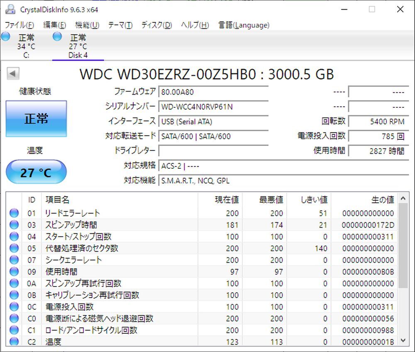Click raw value 00000000B0B
The height and width of the screenshot is (352, 415).
tap(368, 272)
